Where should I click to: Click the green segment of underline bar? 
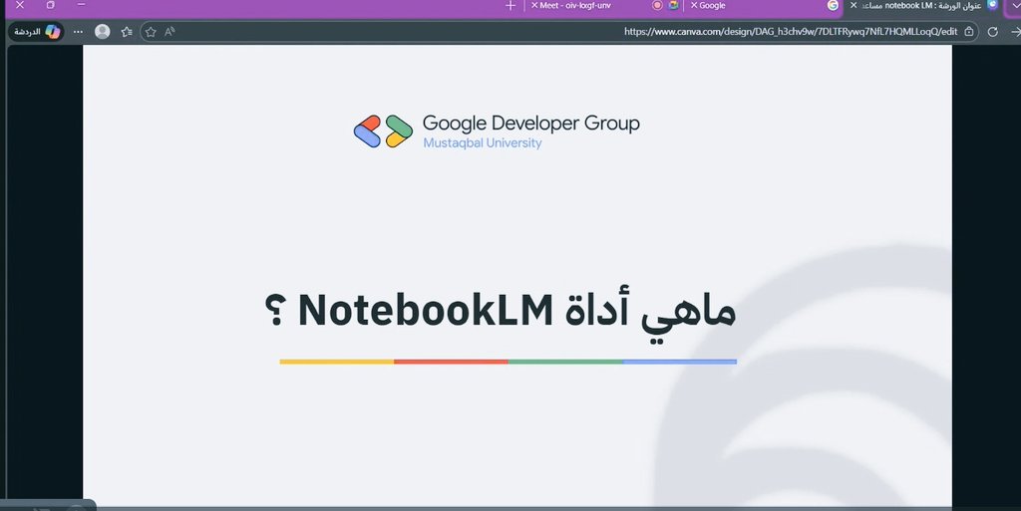click(x=566, y=362)
